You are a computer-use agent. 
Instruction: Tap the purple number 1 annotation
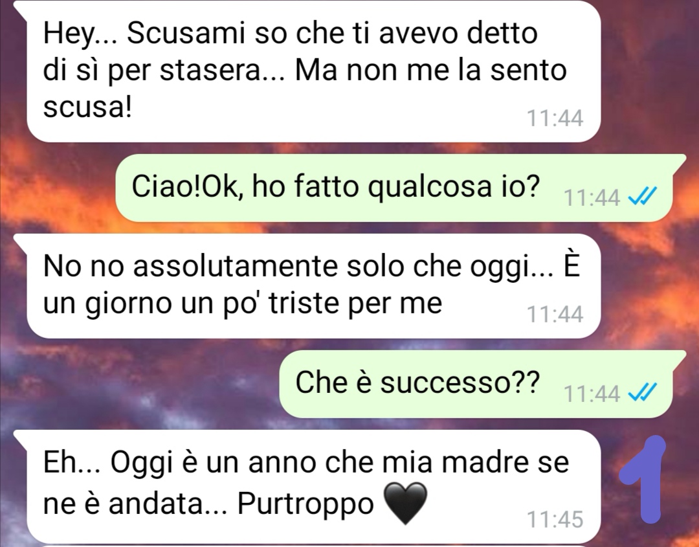643,479
